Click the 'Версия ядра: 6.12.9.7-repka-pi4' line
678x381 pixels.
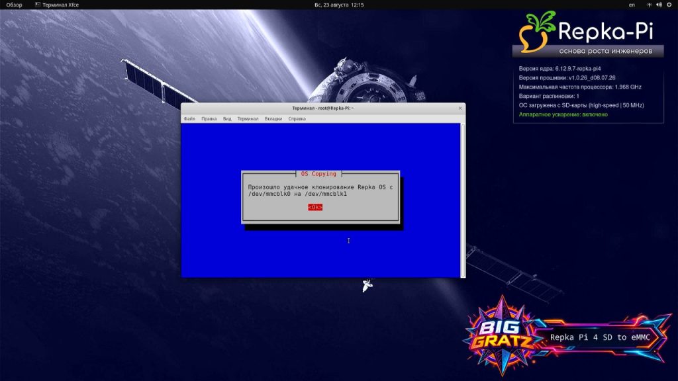tap(559, 69)
